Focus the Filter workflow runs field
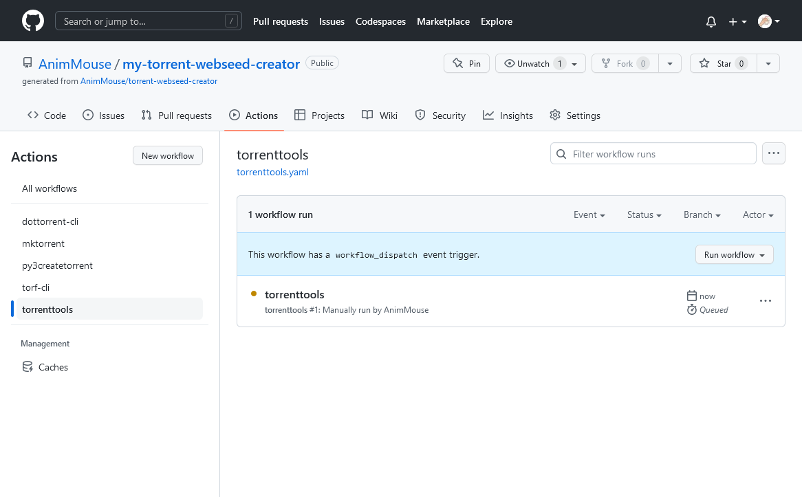 653,154
